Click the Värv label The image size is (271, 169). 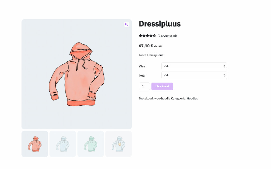[x=142, y=66]
